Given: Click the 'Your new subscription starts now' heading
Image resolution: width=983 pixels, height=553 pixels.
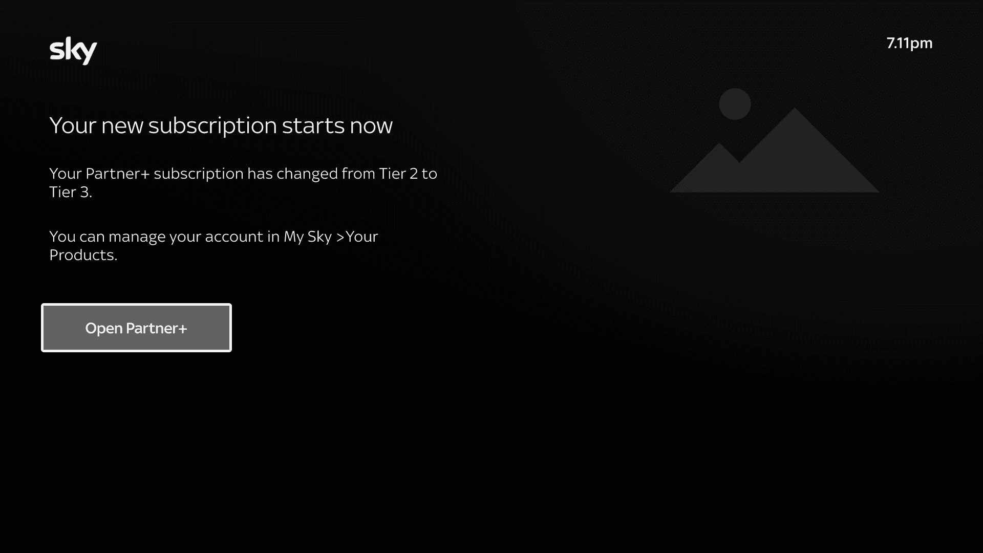Looking at the screenshot, I should point(221,125).
